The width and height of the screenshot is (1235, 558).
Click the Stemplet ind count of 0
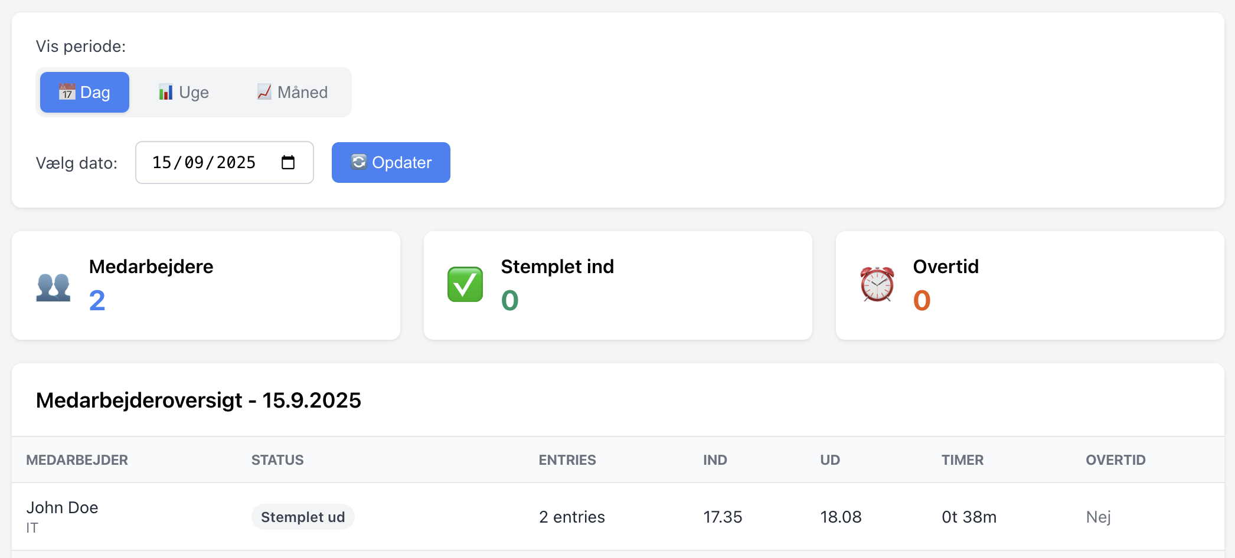509,300
